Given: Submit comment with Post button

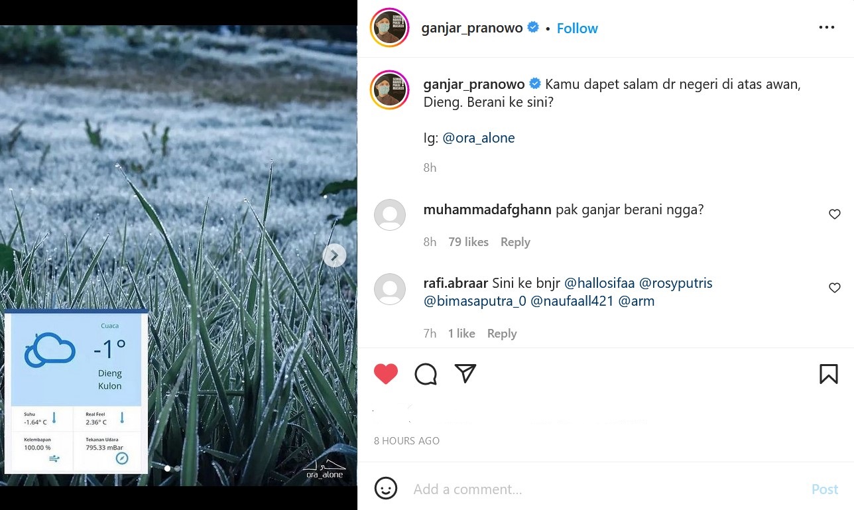Looking at the screenshot, I should point(825,489).
